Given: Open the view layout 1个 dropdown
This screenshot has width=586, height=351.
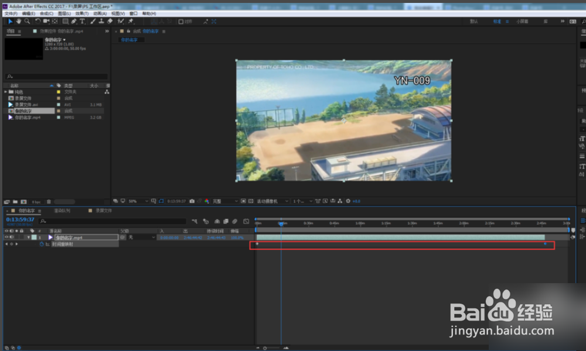Looking at the screenshot, I should (302, 201).
